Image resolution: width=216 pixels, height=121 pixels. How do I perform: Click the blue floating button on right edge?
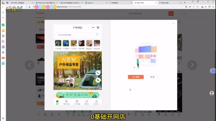(213, 71)
